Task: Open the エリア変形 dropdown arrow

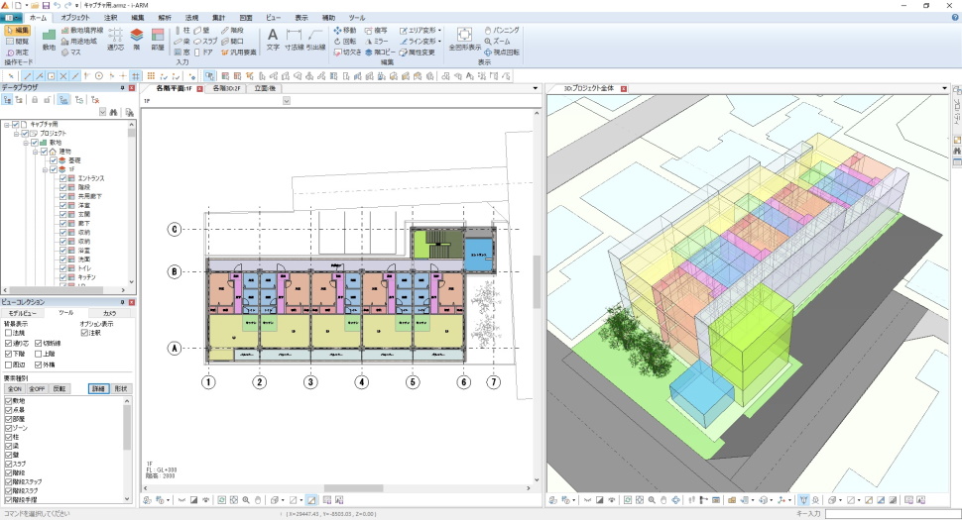Action: click(439, 31)
